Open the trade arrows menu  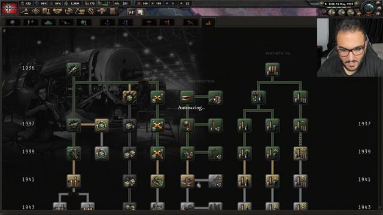click(x=69, y=11)
